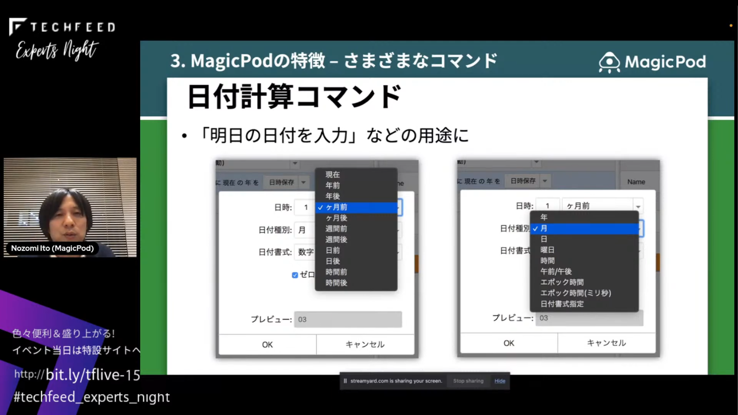
Task: Click OK in the right dialog
Action: 509,343
